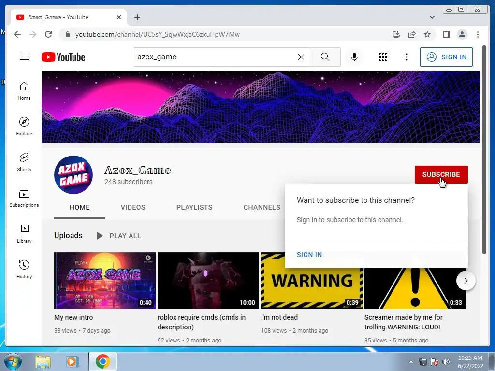Share this page icon
Image resolution: width=495 pixels, height=371 pixels.
click(412, 34)
